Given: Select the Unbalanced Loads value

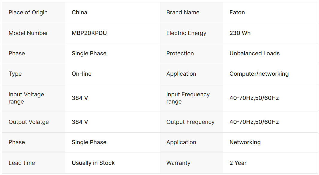Looking at the screenshot, I should (254, 54).
